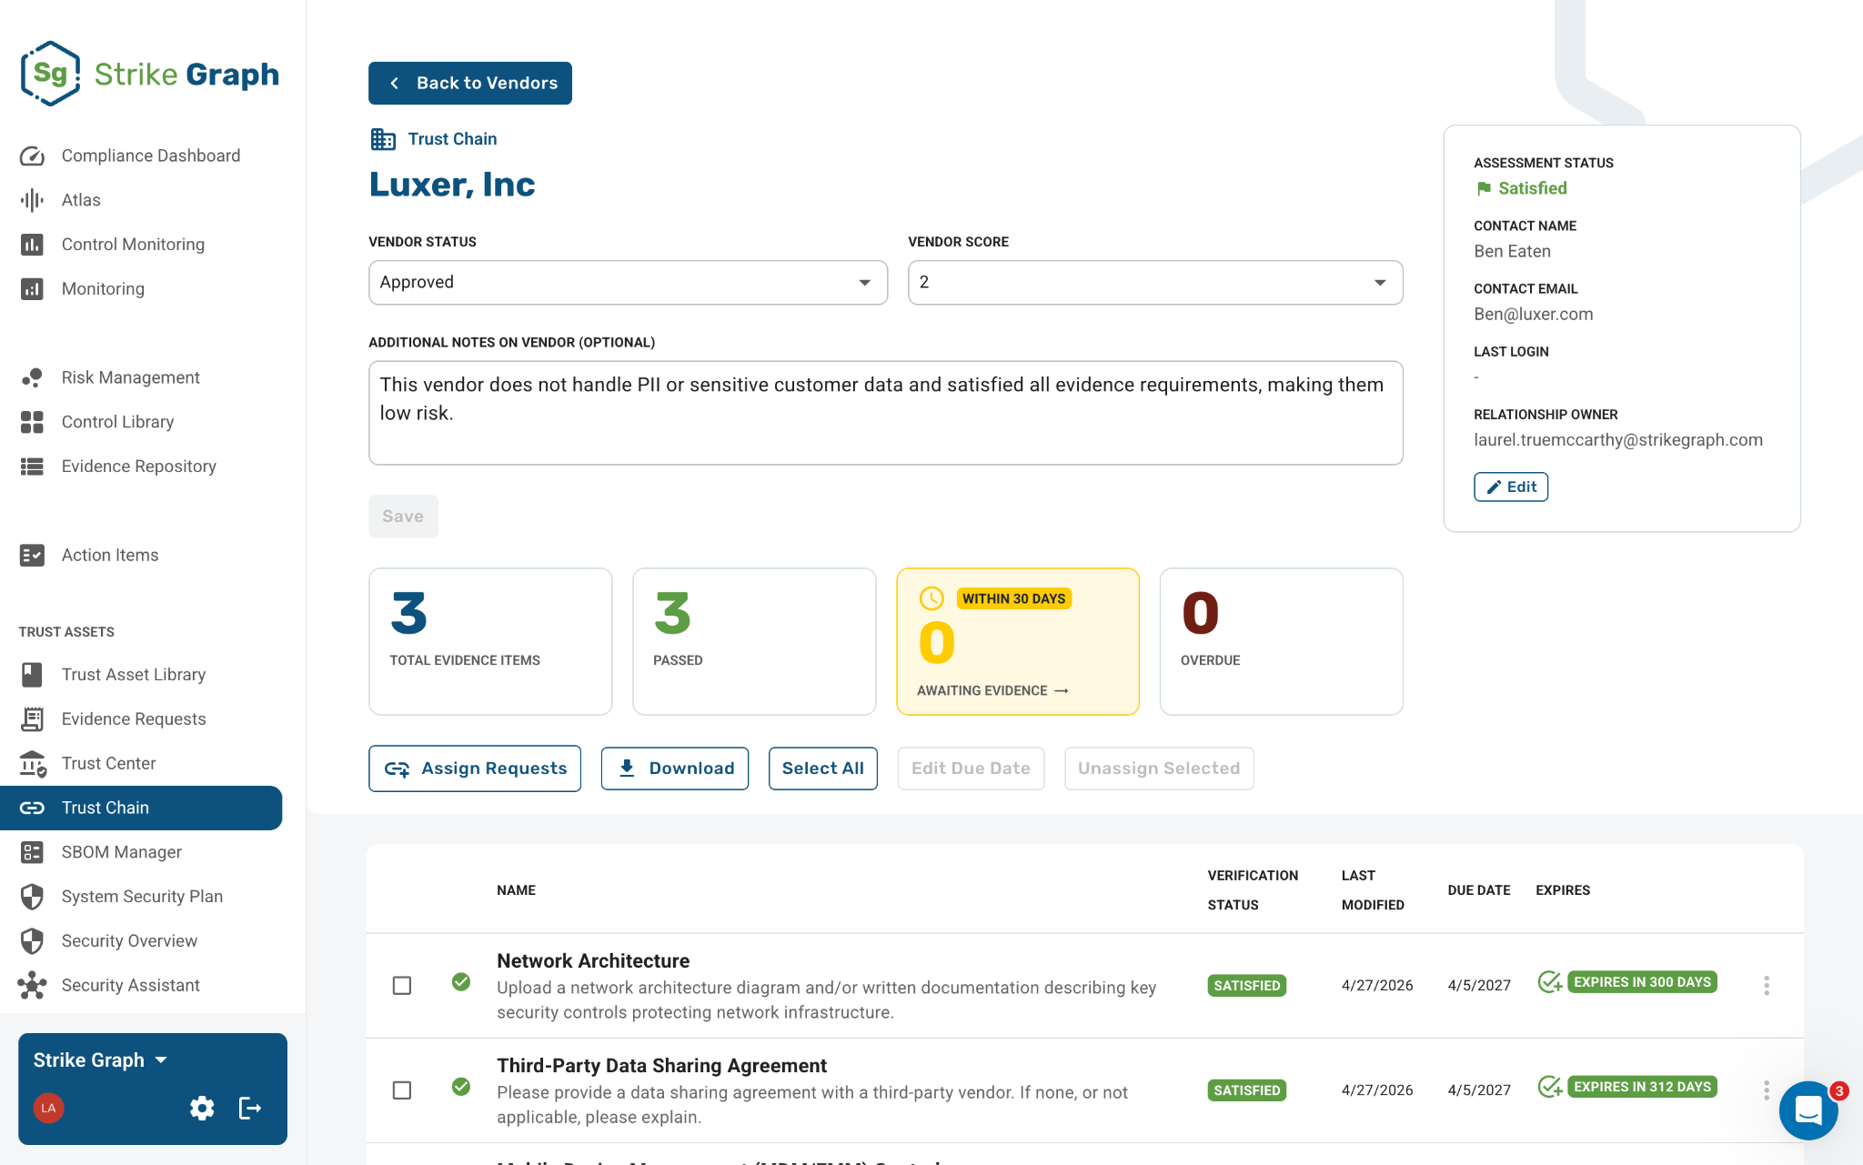This screenshot has width=1863, height=1165.
Task: Click the Ben@luxer.com contact email
Action: [1533, 315]
